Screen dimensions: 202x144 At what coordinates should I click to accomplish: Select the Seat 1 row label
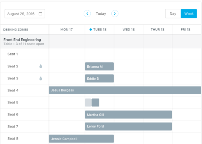click(13, 54)
